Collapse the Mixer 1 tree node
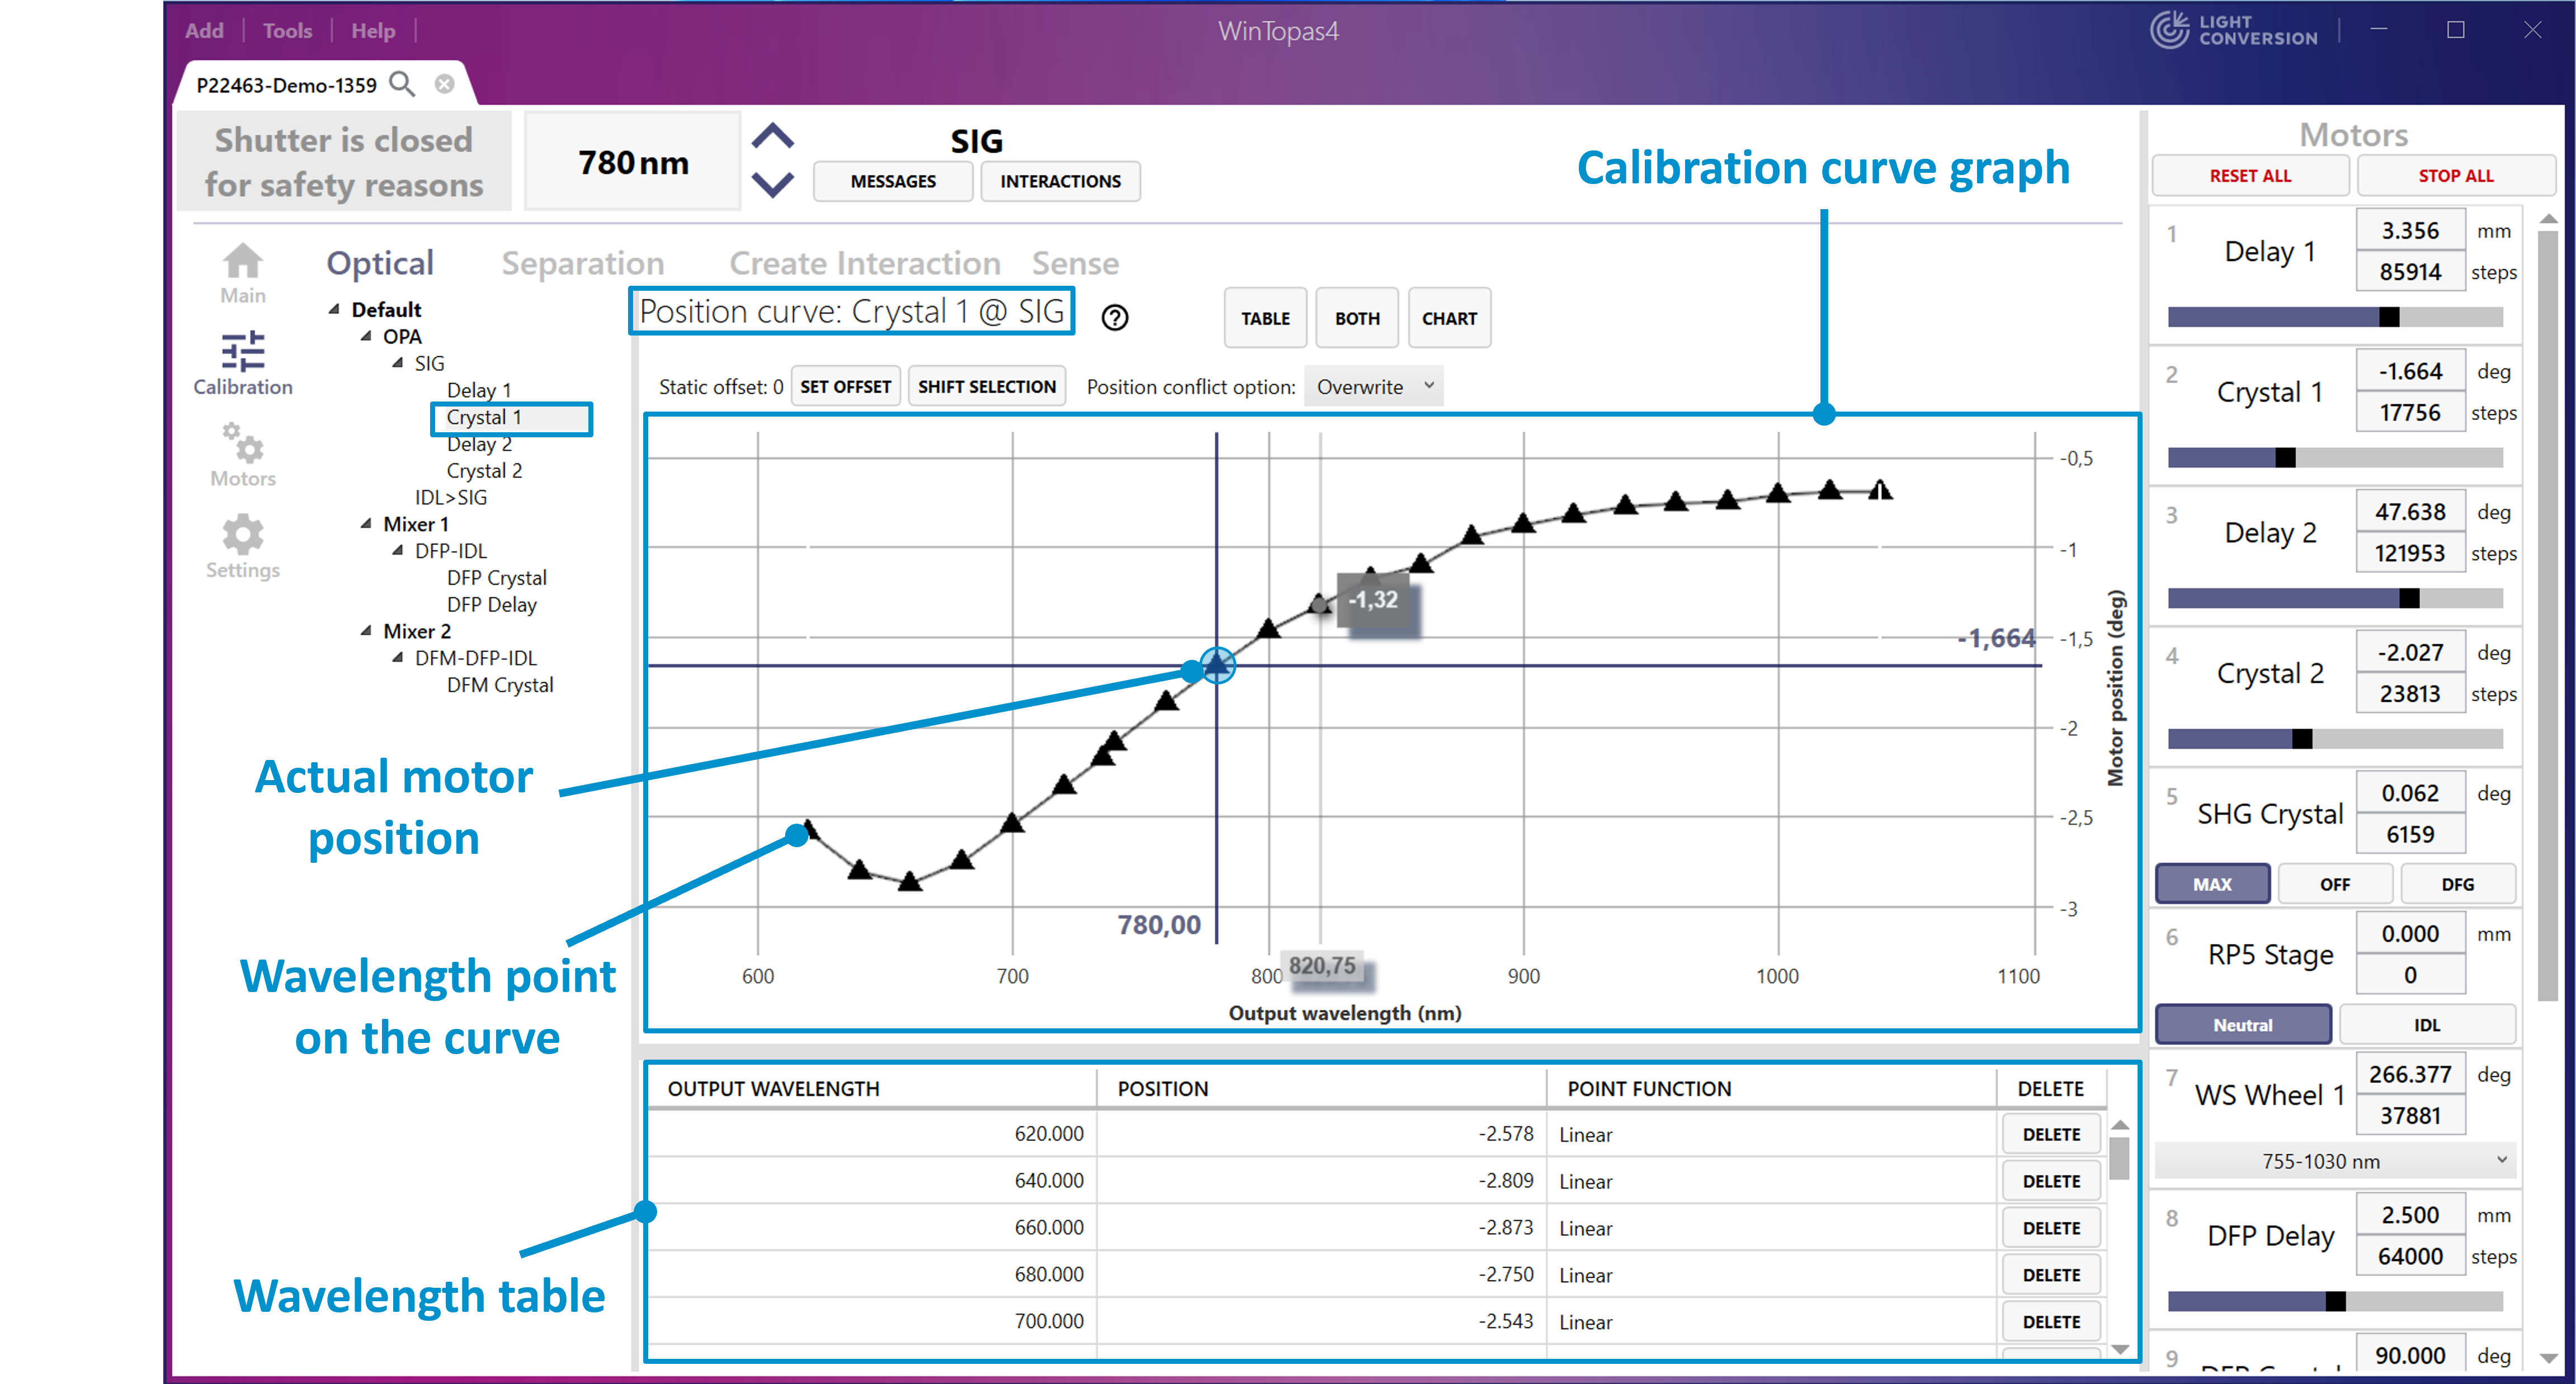 point(366,524)
